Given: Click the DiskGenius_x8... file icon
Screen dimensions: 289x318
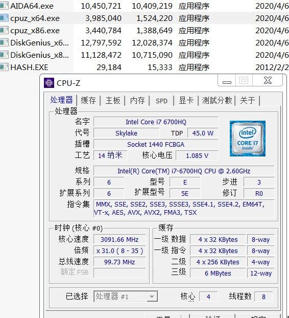Looking at the screenshot, I should tap(4, 55).
